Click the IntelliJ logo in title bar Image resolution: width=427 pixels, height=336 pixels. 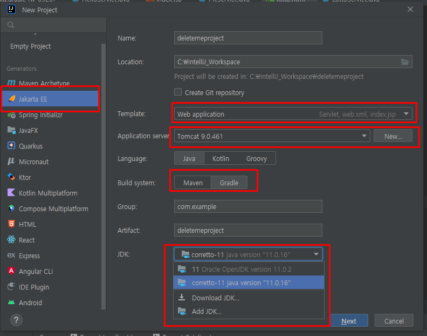[11, 10]
